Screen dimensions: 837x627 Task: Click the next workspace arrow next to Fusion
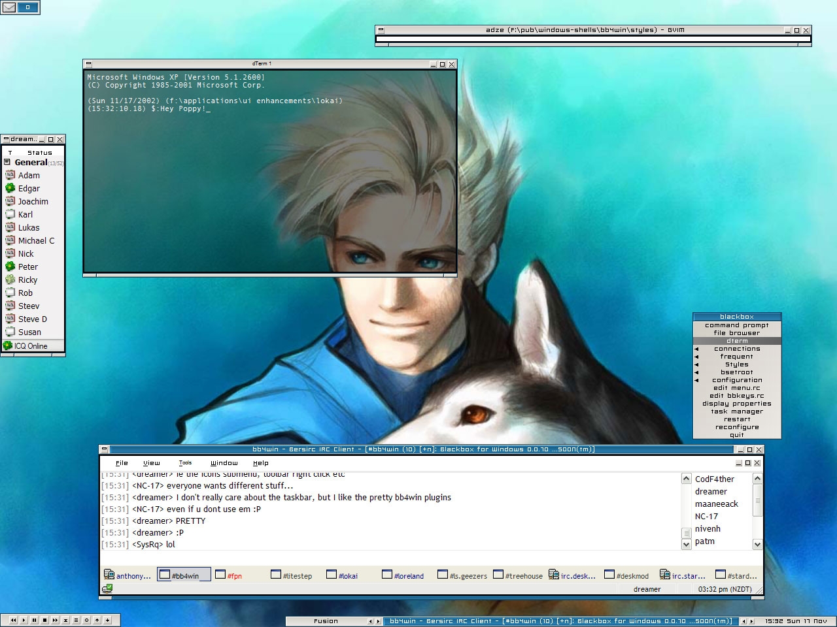click(378, 621)
